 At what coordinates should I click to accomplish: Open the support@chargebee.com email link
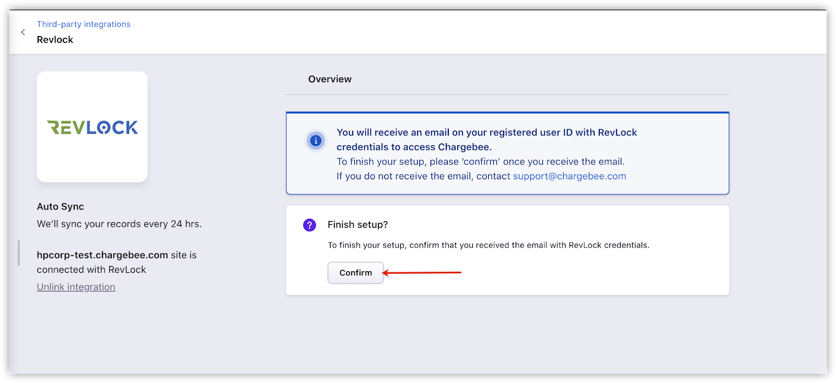pyautogui.click(x=570, y=176)
